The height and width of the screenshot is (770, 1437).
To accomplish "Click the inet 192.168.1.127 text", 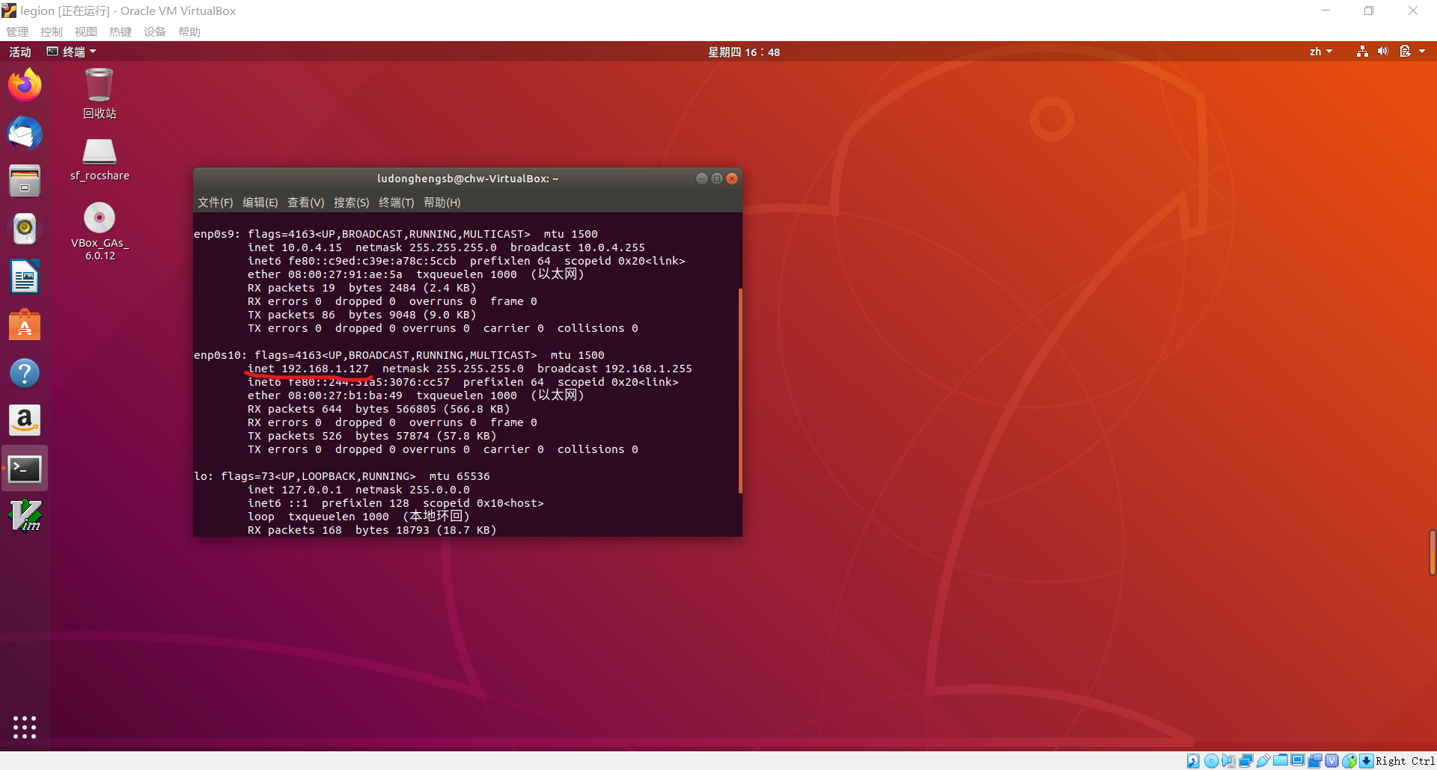I will (308, 369).
